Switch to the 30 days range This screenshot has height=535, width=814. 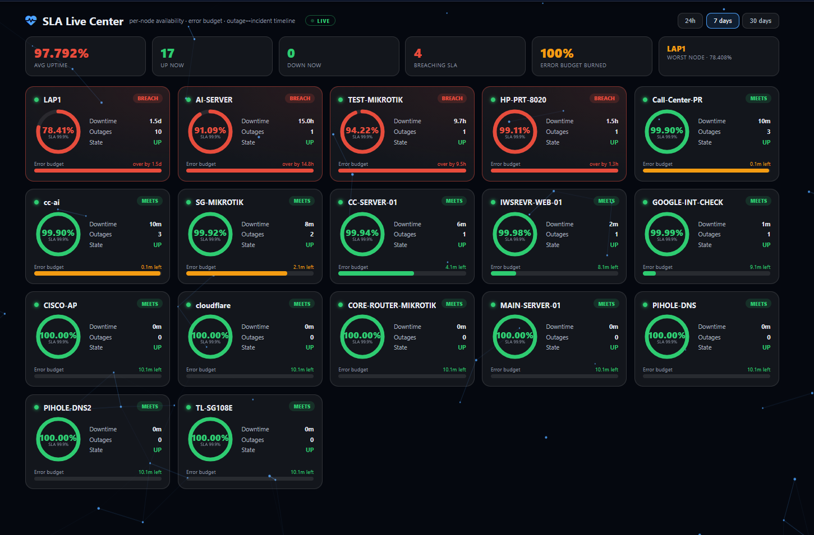click(x=760, y=21)
